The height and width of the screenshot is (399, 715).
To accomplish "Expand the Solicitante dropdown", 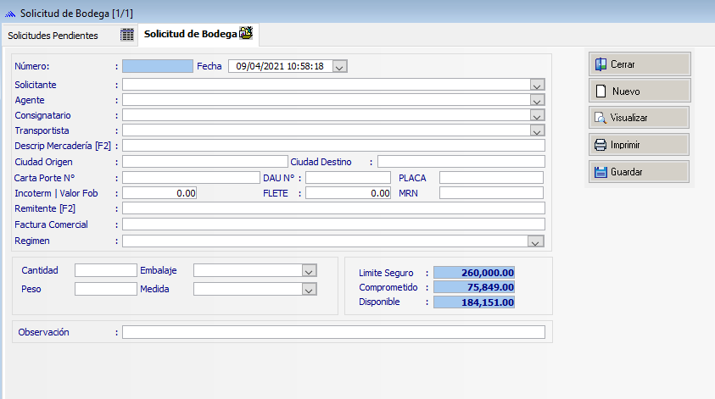I will tap(536, 85).
